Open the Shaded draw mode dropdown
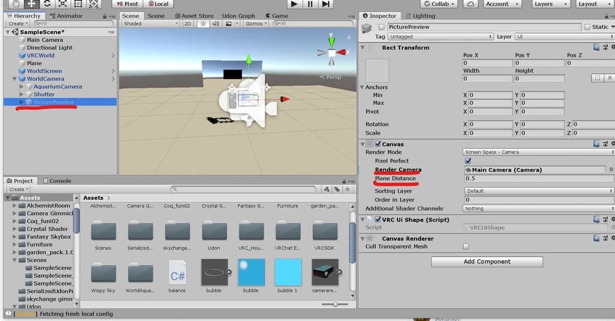The height and width of the screenshot is (321, 615). pos(151,23)
